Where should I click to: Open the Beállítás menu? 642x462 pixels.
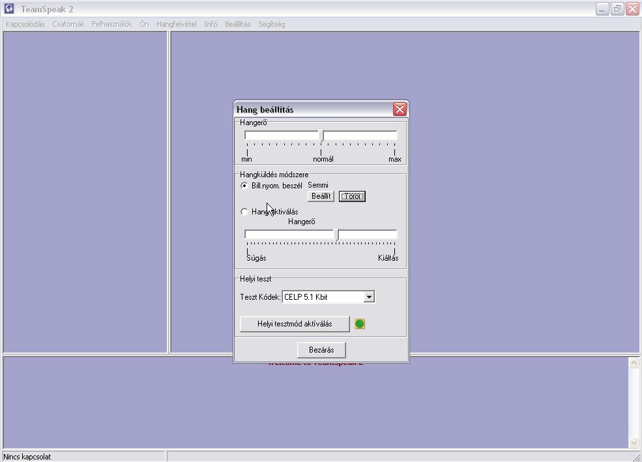pyautogui.click(x=237, y=24)
